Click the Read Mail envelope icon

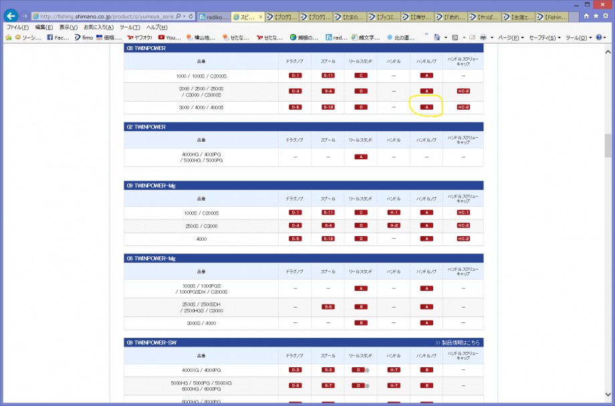pyautogui.click(x=472, y=37)
